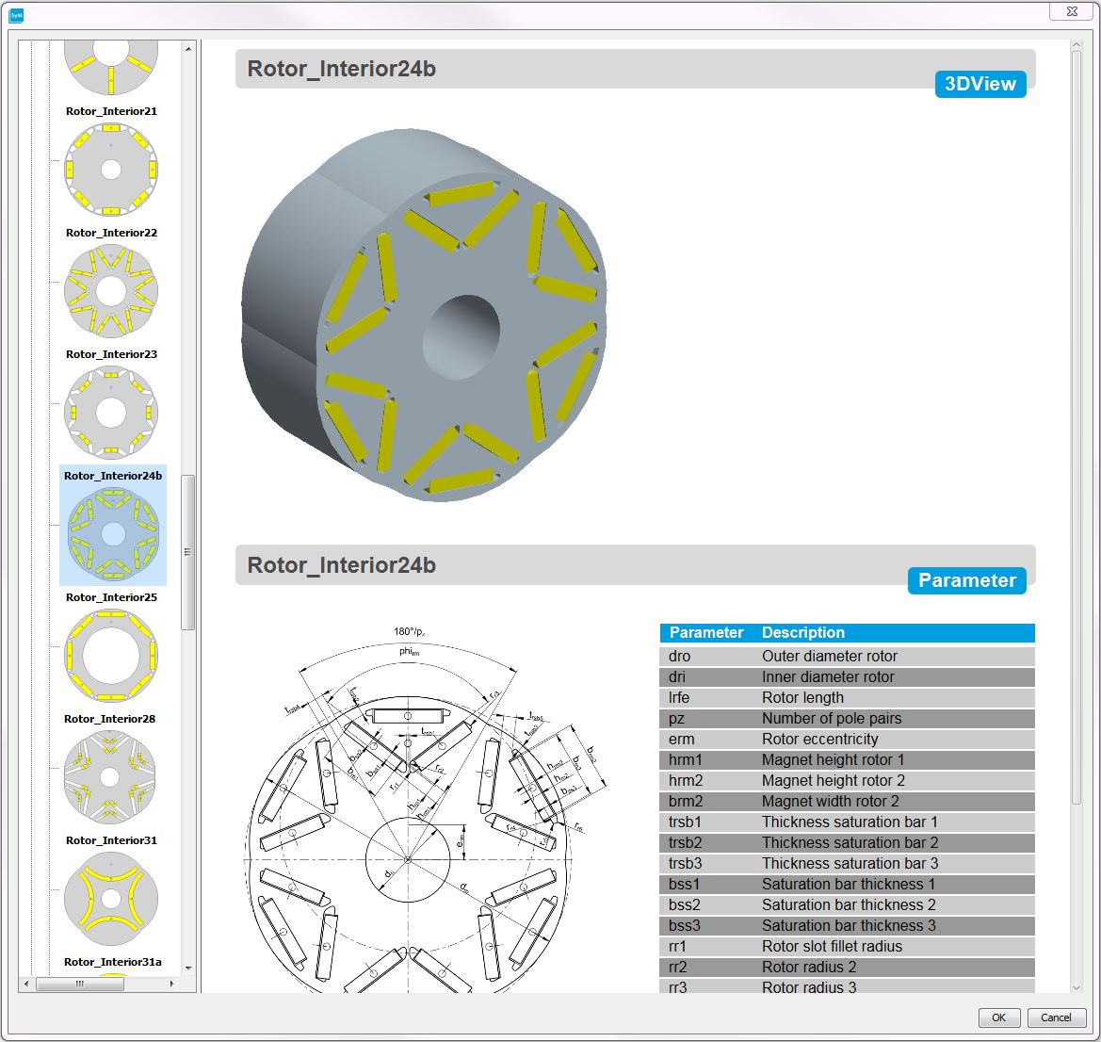
Task: Choose the Rotor_Interior24b rotor image
Action: pyautogui.click(x=112, y=533)
